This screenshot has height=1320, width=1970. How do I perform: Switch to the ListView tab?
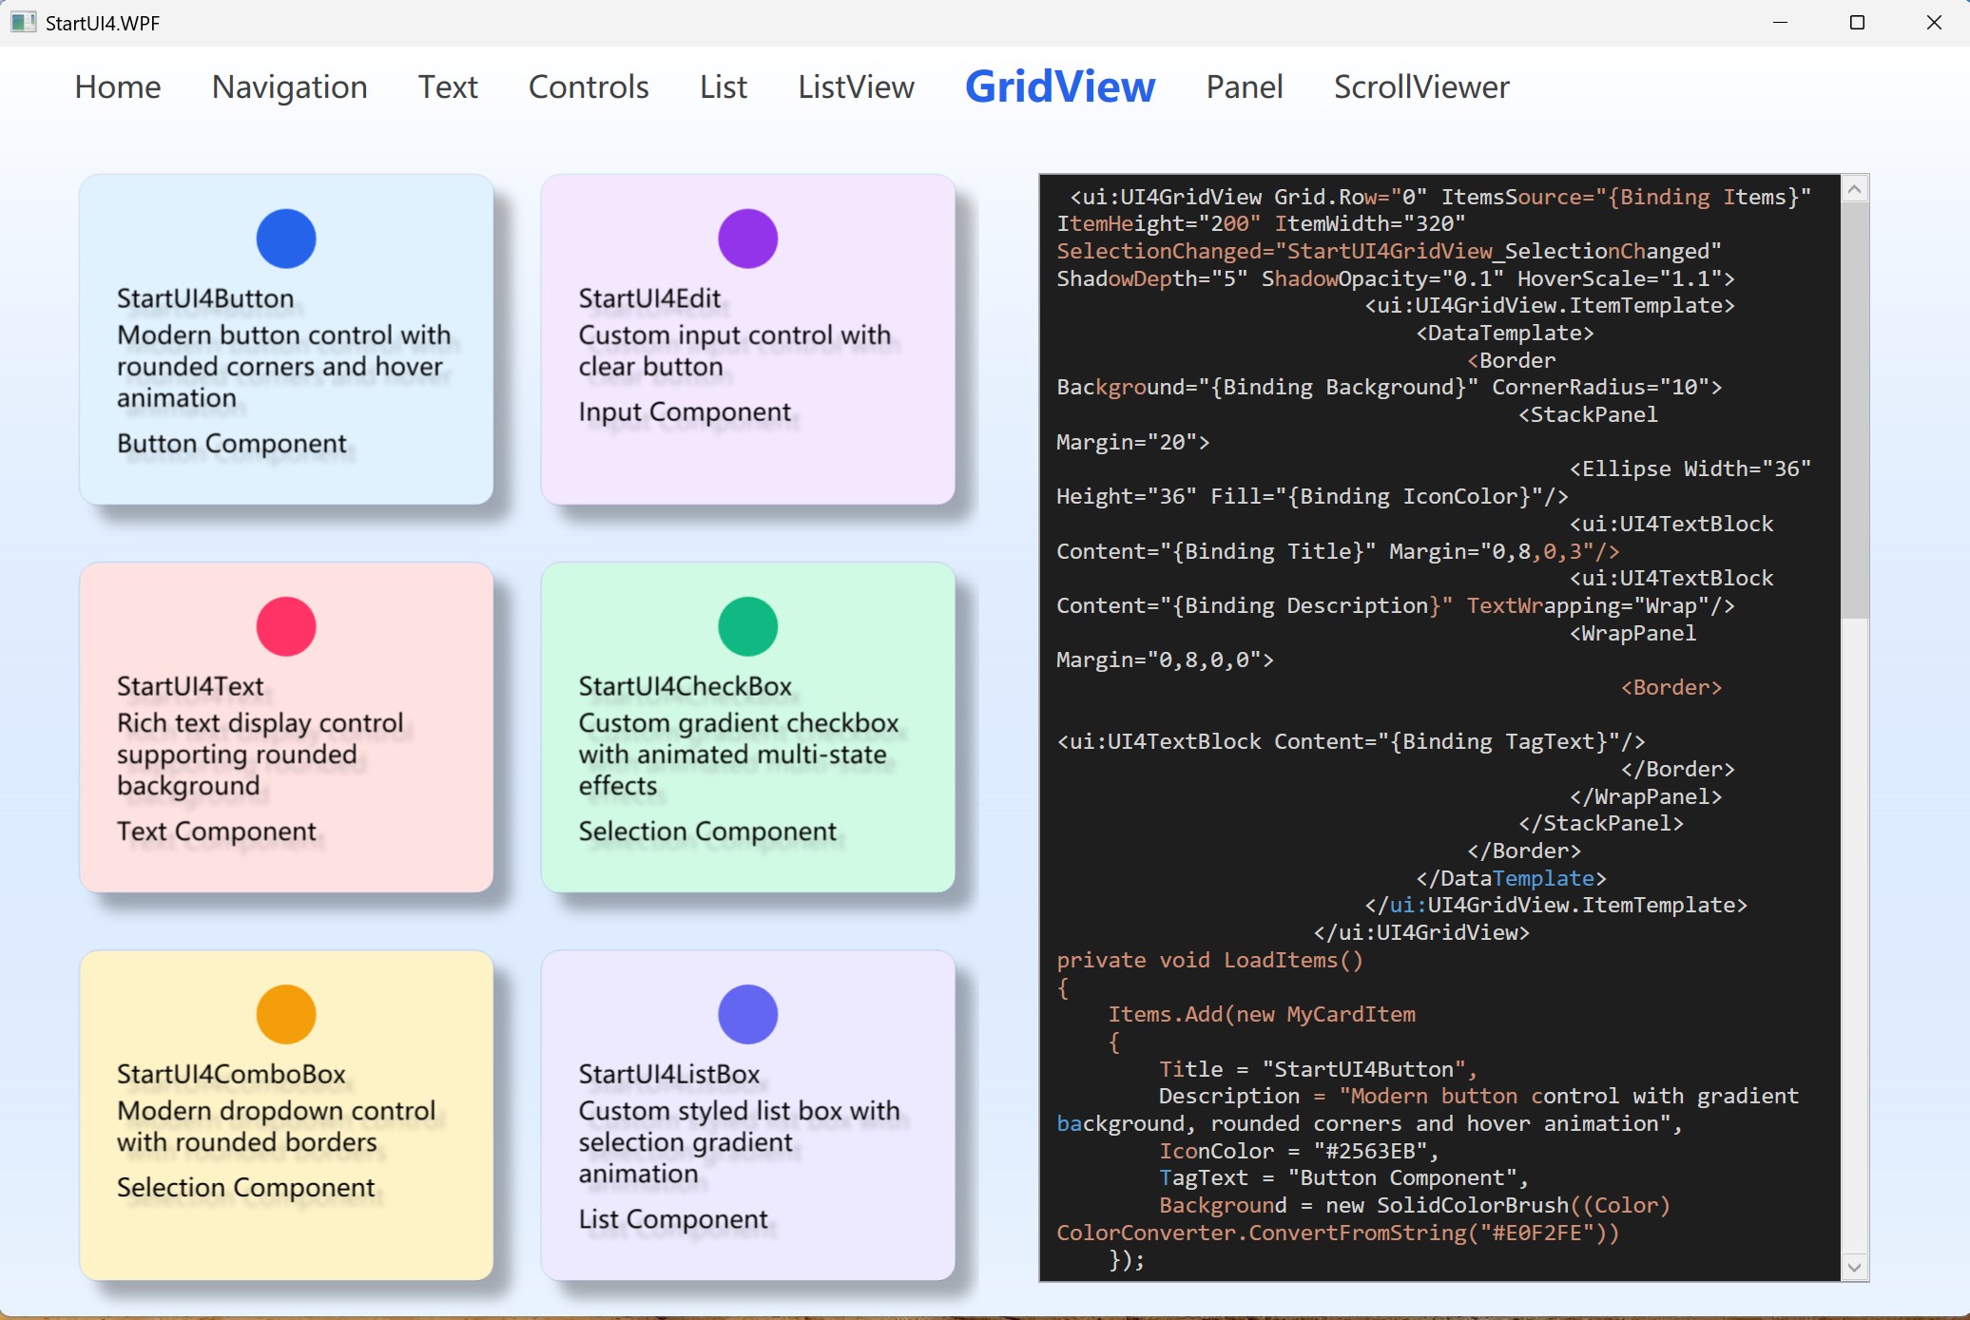click(x=857, y=86)
